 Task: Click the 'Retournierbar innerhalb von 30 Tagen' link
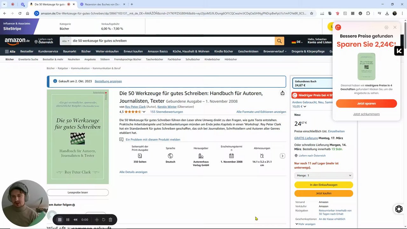[x=335, y=212]
